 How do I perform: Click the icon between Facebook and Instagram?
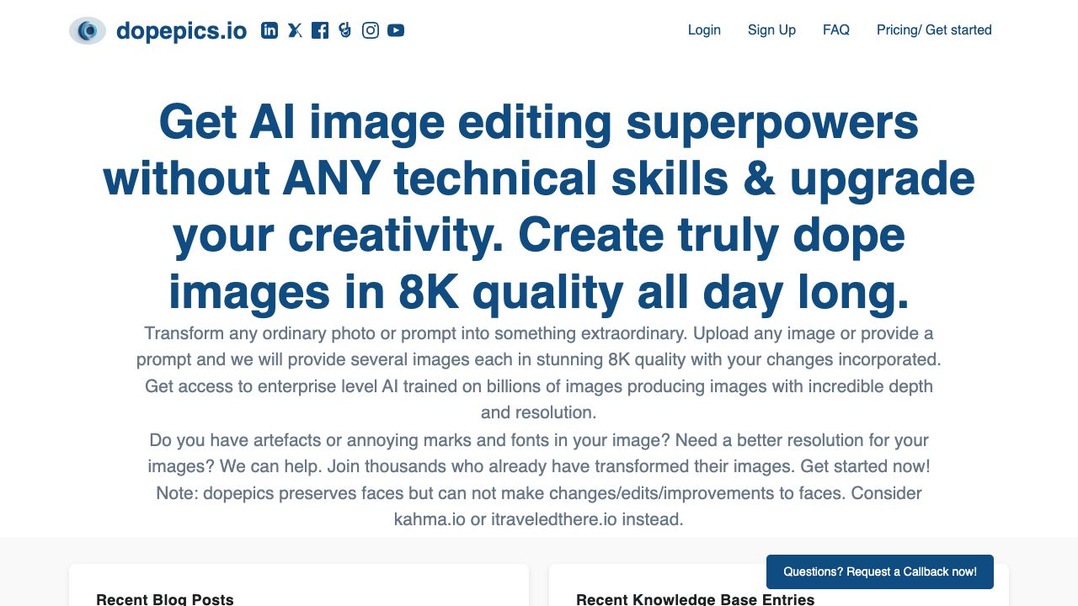pos(344,30)
